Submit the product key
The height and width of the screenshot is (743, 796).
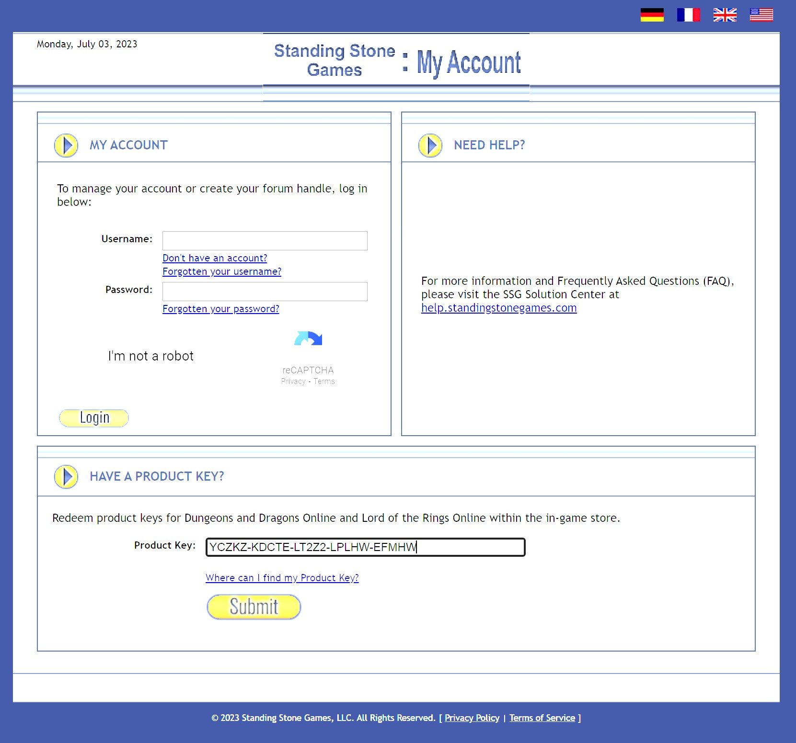point(254,607)
